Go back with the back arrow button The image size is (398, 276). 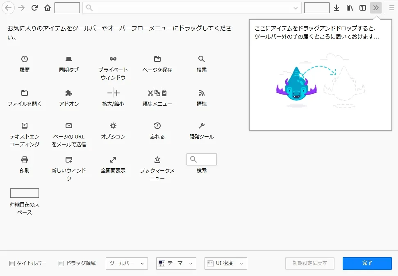pyautogui.click(x=8, y=8)
